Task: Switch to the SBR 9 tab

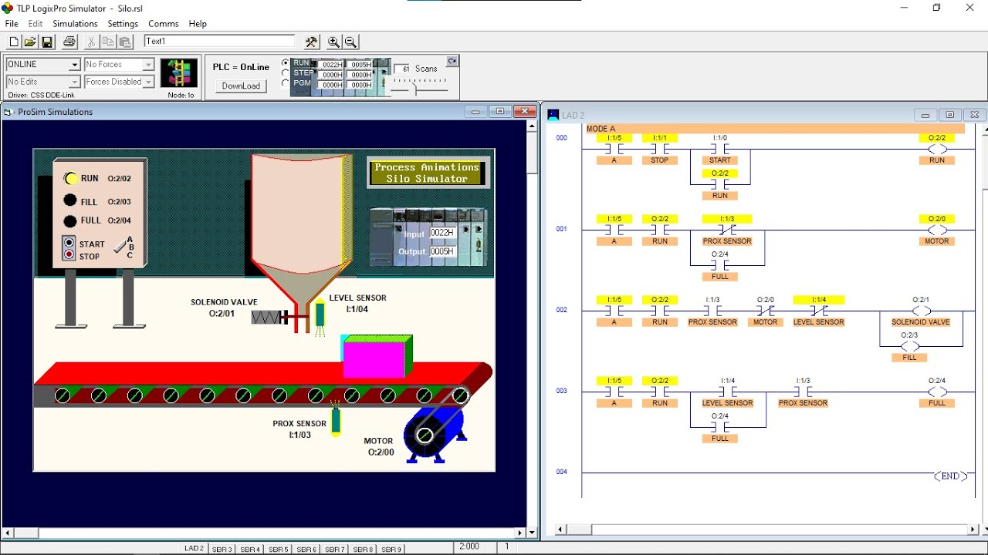Action: point(391,549)
